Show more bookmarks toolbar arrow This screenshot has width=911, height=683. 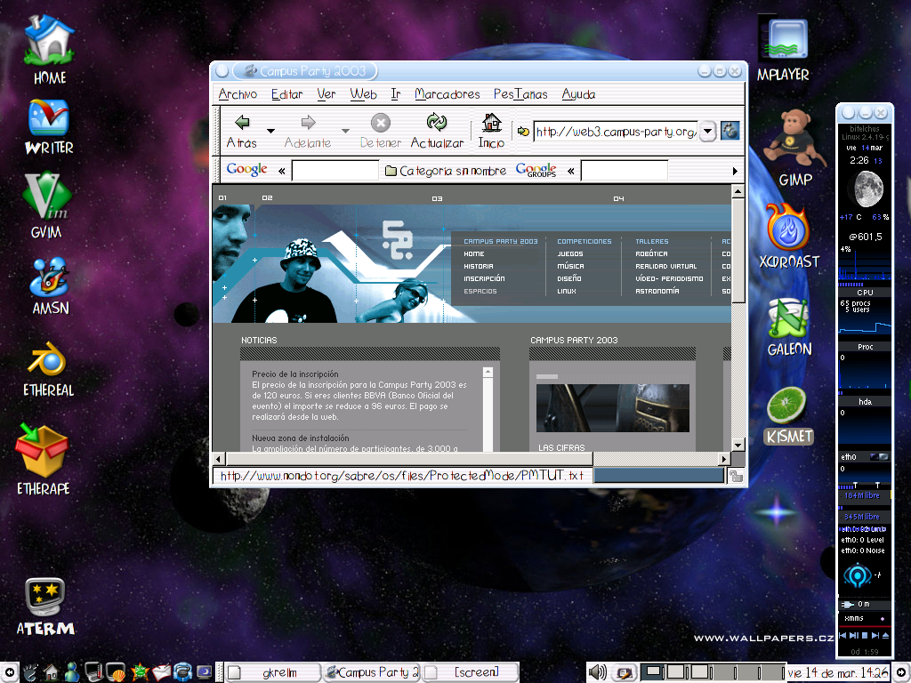click(x=735, y=171)
